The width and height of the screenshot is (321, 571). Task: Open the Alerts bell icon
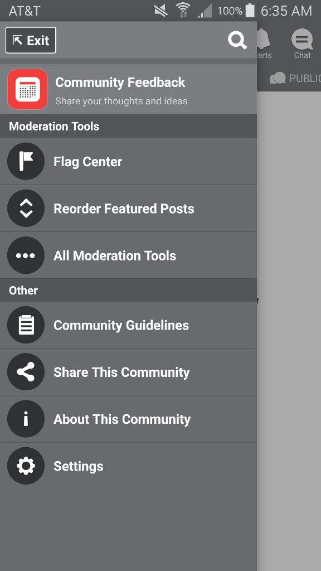coord(265,43)
